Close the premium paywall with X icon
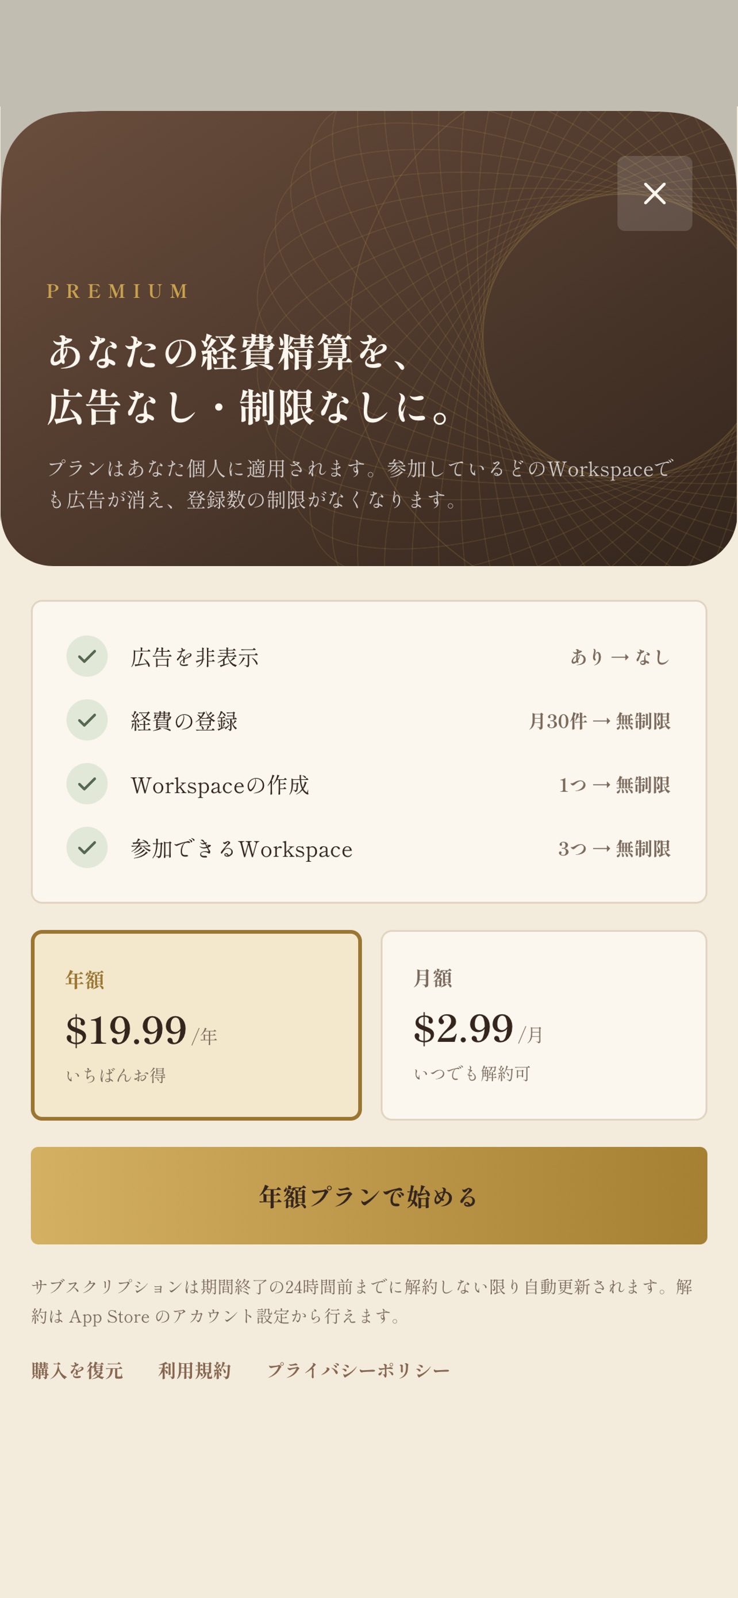Image resolution: width=738 pixels, height=1598 pixels. pos(654,193)
